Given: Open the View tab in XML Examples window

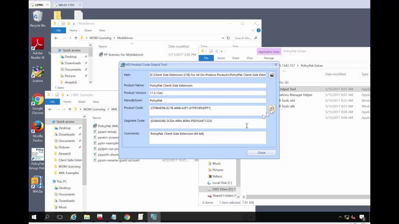Looking at the screenshot, I should click(96, 102).
